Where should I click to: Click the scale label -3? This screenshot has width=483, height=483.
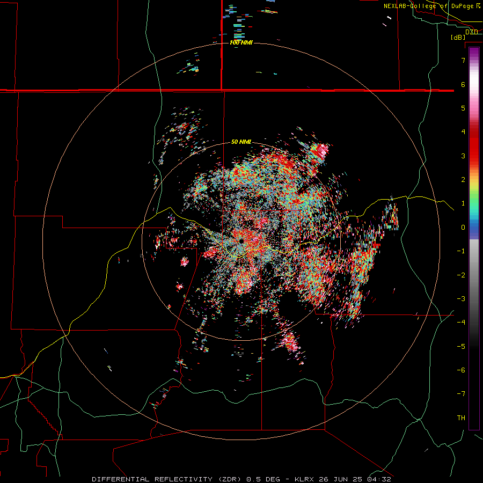461,299
